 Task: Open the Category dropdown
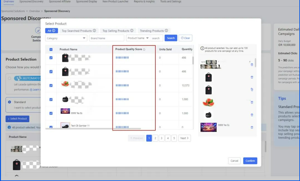pos(66,38)
